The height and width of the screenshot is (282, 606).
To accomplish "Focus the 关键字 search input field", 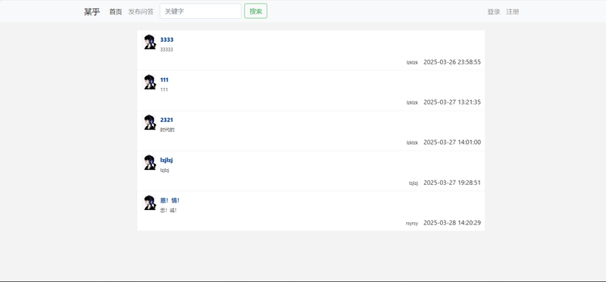I will 200,11.
